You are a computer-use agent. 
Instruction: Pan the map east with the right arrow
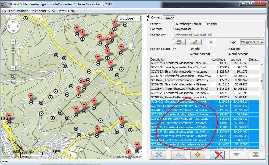18,26
